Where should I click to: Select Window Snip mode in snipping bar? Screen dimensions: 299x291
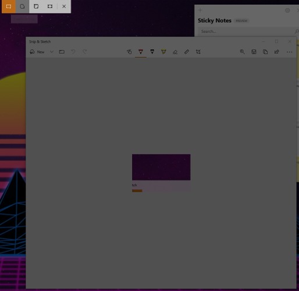point(36,6)
